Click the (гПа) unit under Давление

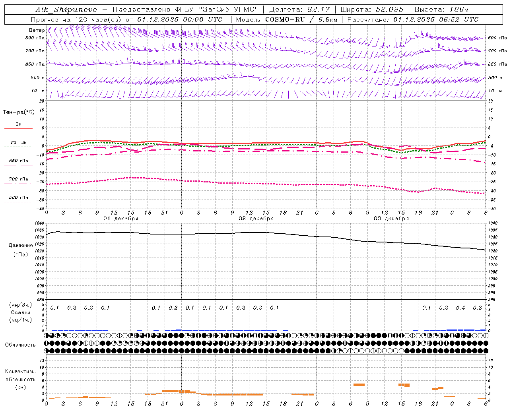[21, 254]
